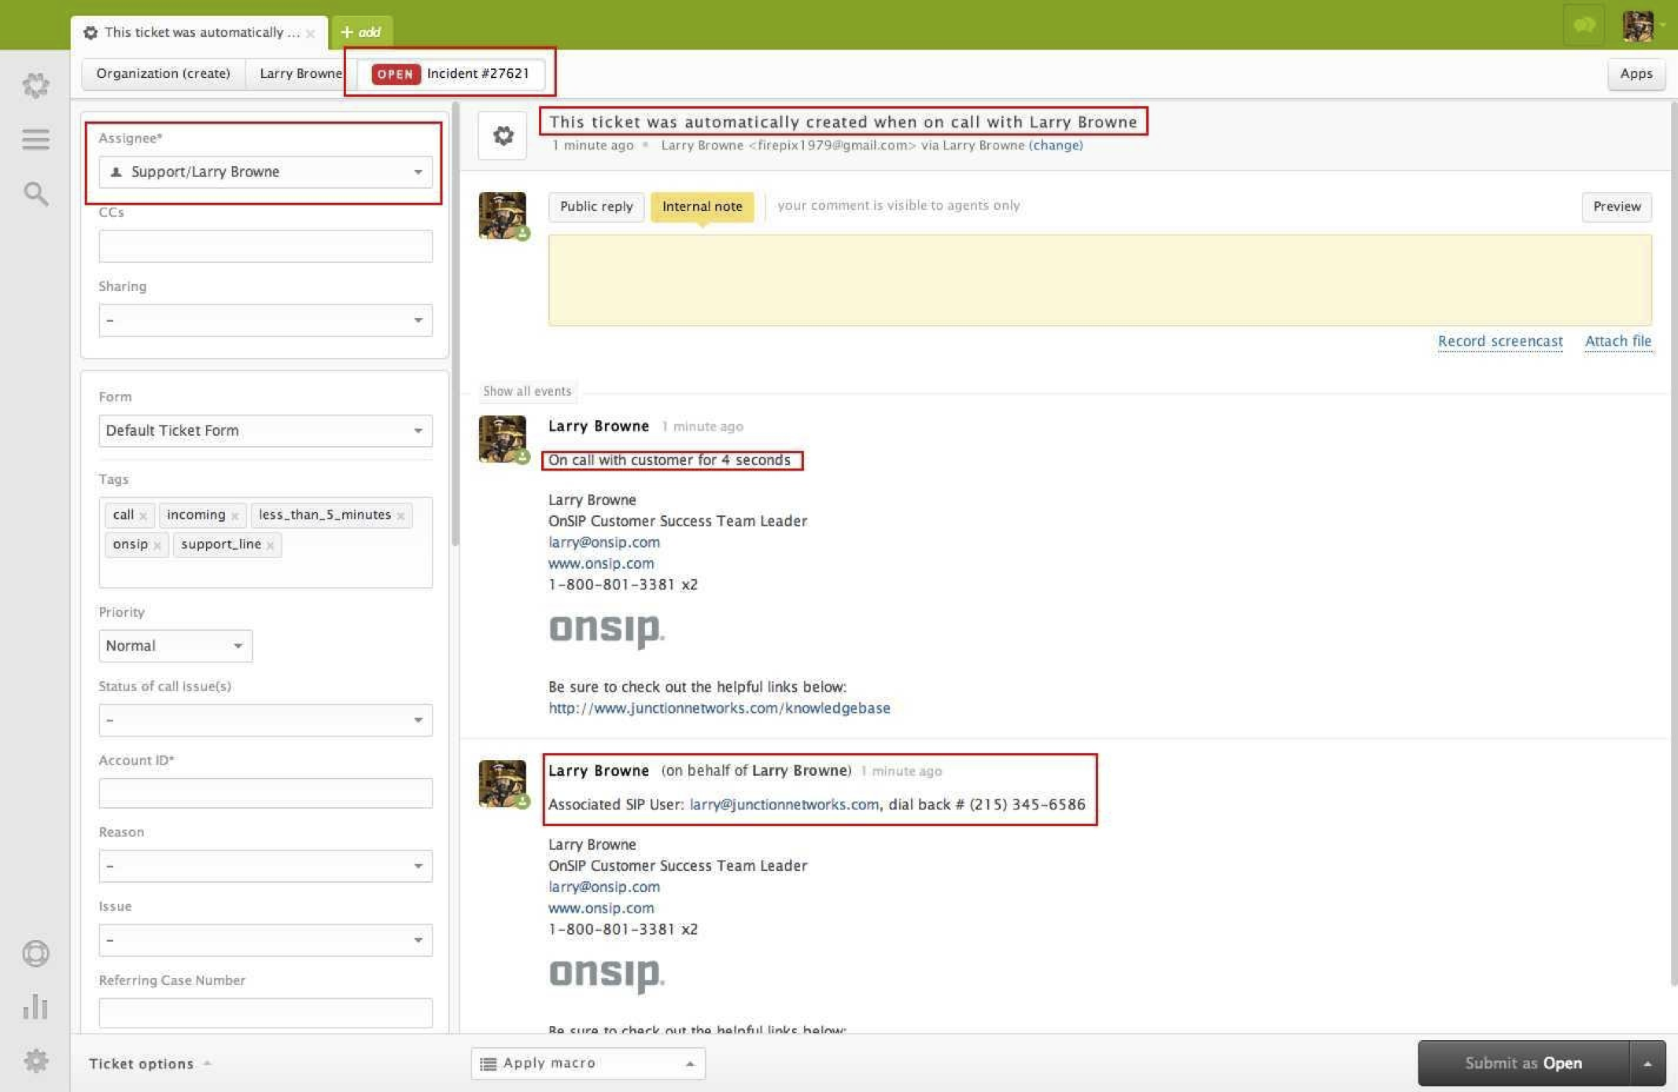
Task: Click the Submit as Open button
Action: coord(1524,1063)
